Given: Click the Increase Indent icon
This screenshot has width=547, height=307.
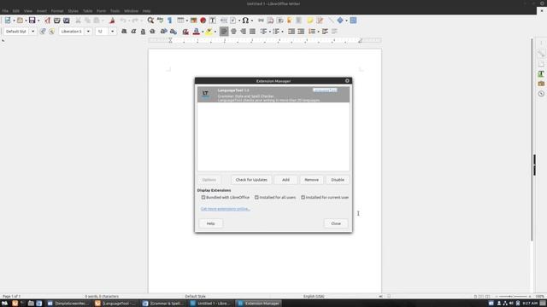Looking at the screenshot, I should pyautogui.click(x=291, y=32).
